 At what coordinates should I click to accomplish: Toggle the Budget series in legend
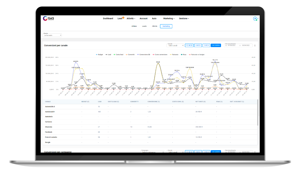99,55
